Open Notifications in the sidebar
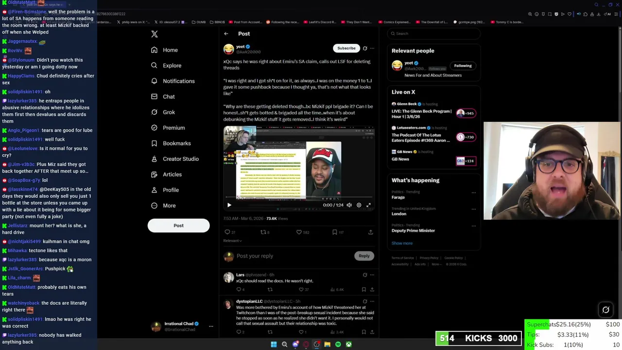Screen dimensions: 622x350 [x=173, y=81]
